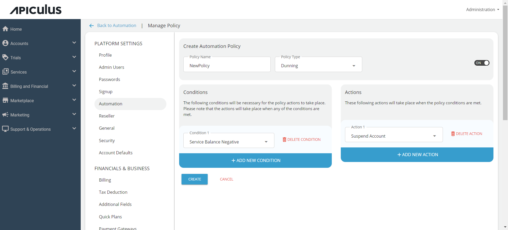Click the Billing and Financial bank icon

click(x=5, y=86)
